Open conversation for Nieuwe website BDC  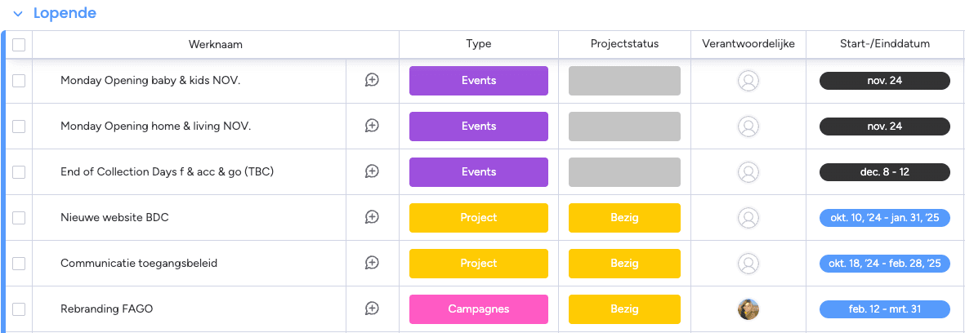[372, 217]
